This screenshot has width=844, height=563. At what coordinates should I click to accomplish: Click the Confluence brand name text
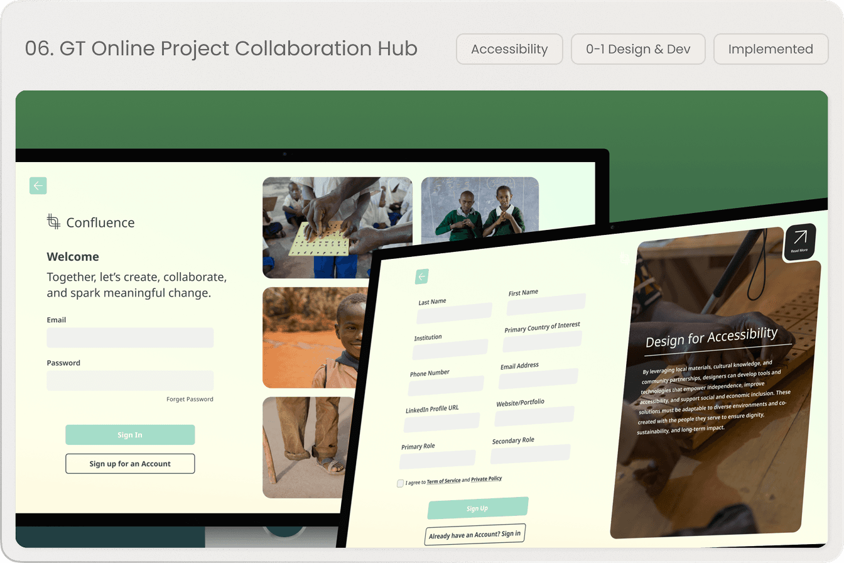point(100,222)
